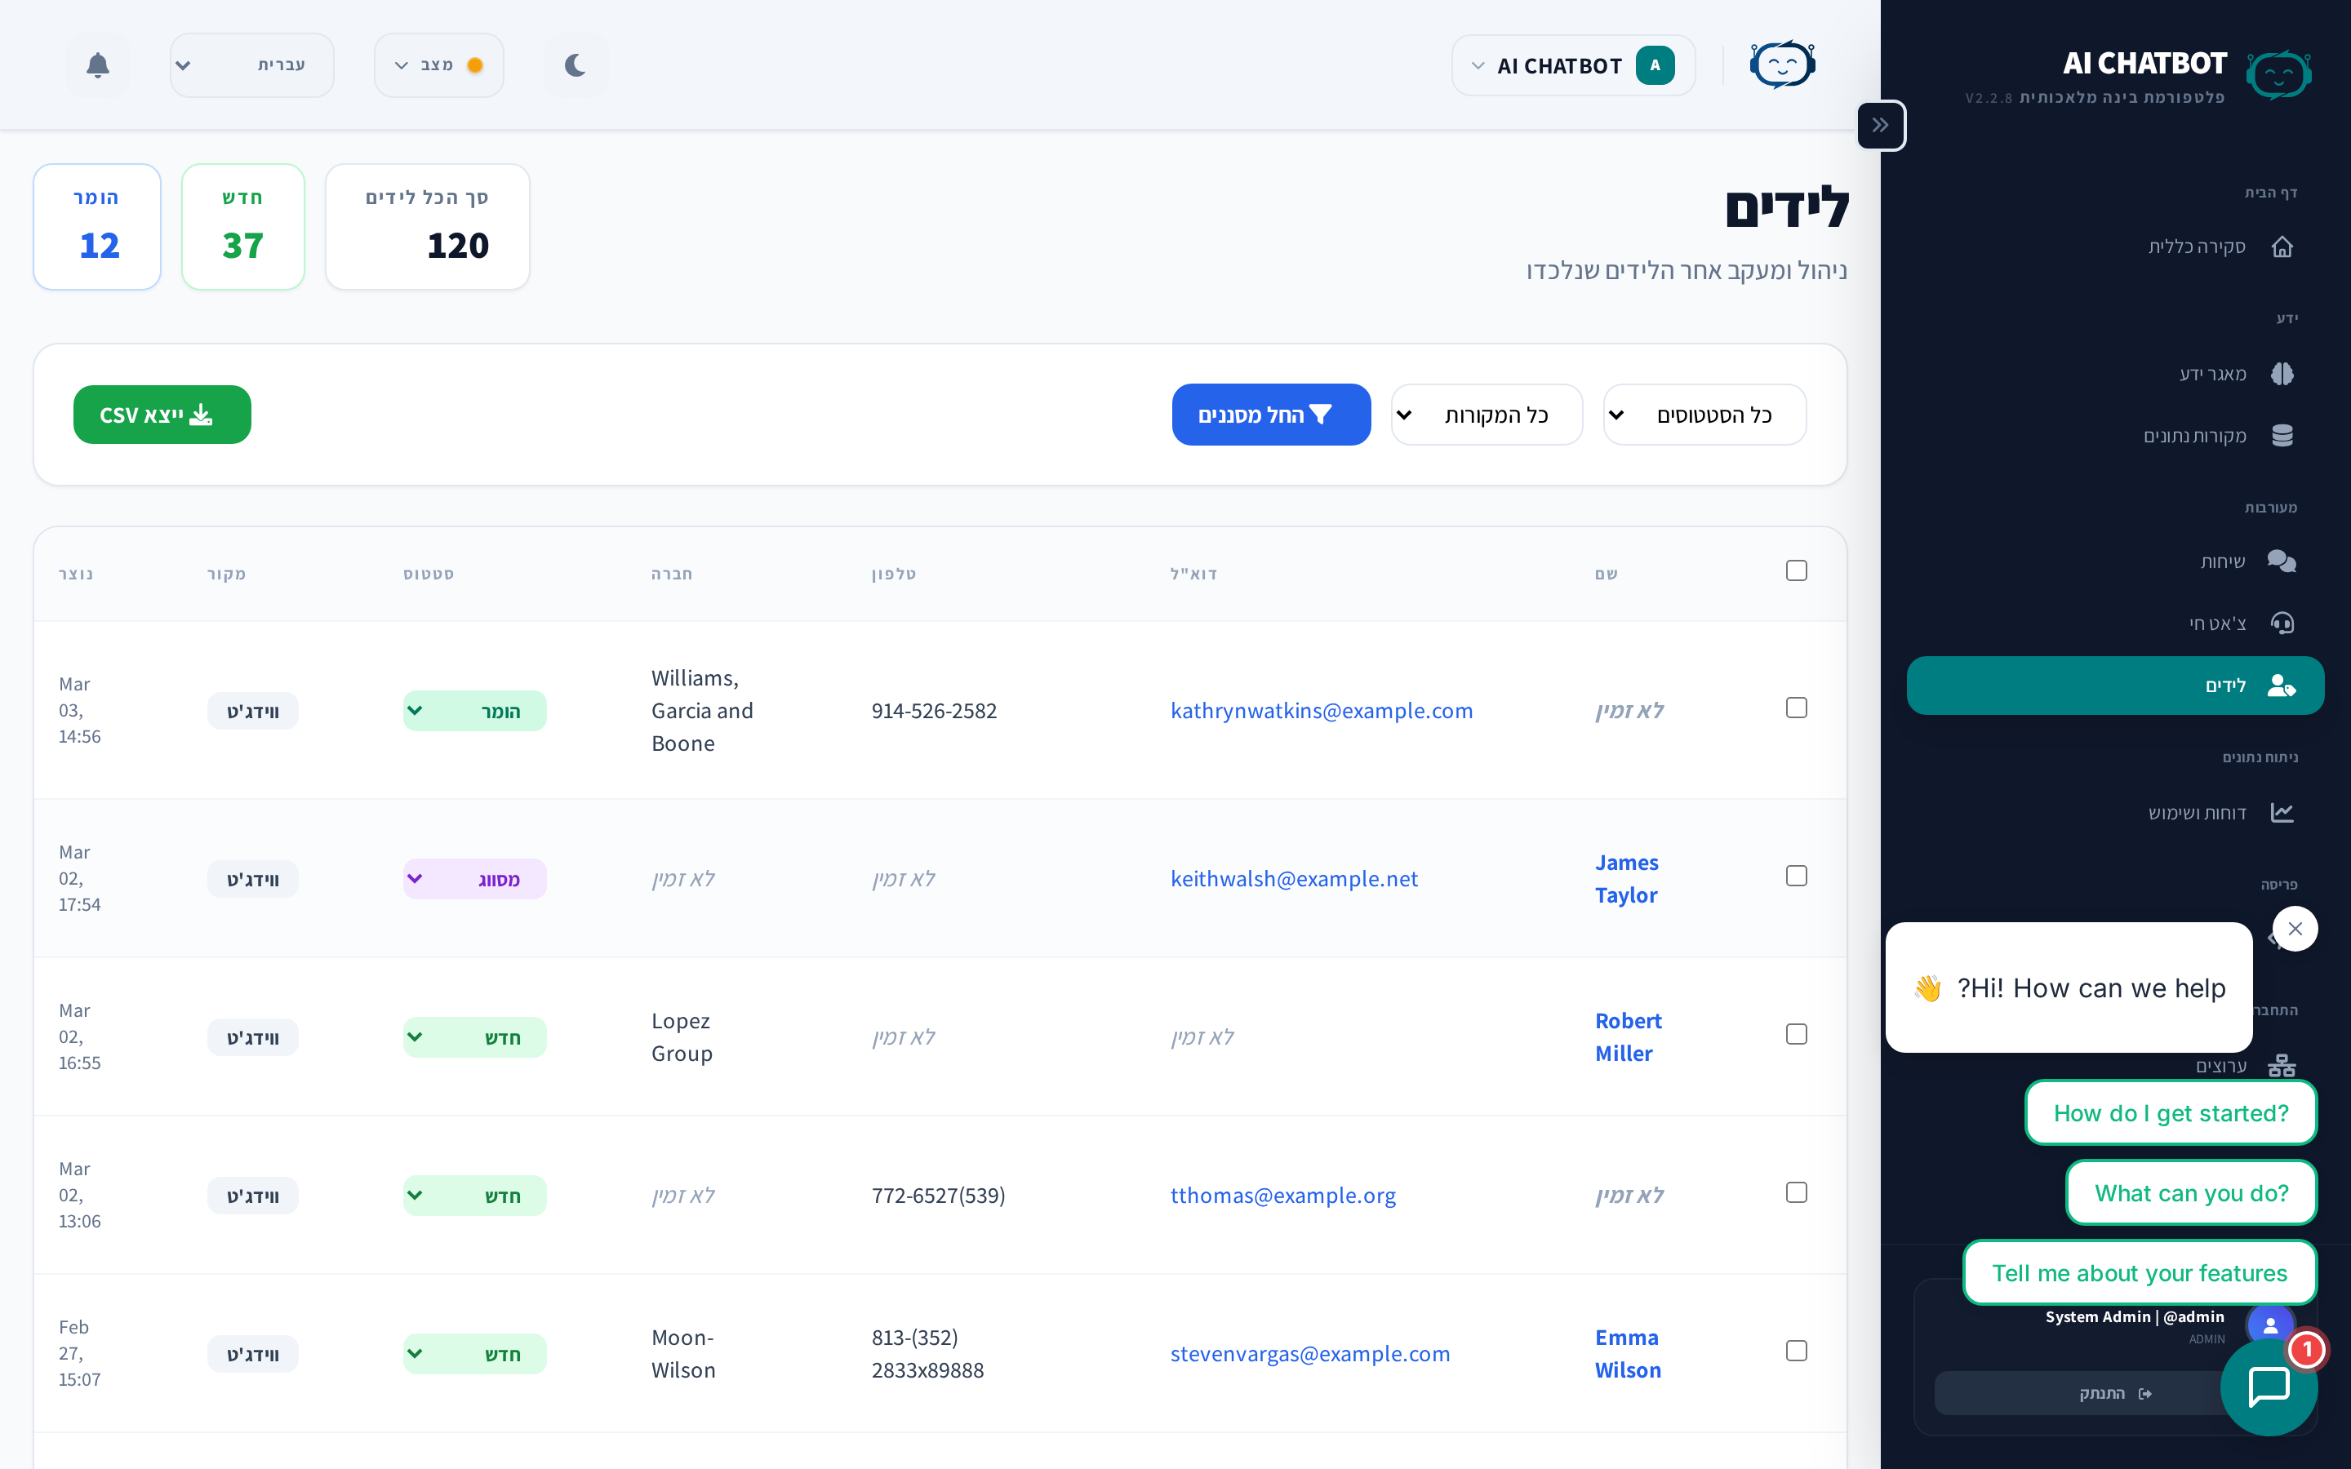Image resolution: width=2351 pixels, height=1469 pixels.
Task: Toggle dark mode moon icon
Action: [576, 65]
